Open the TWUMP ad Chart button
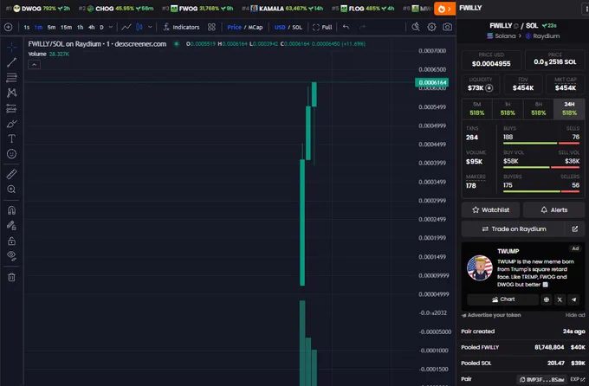 [x=503, y=299]
